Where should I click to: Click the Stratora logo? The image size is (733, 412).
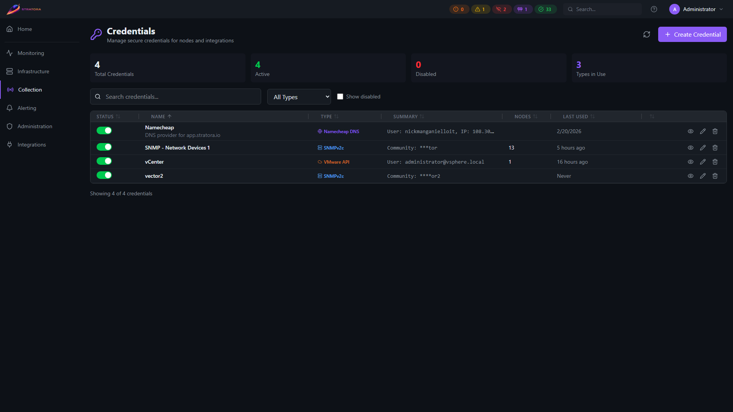point(24,9)
